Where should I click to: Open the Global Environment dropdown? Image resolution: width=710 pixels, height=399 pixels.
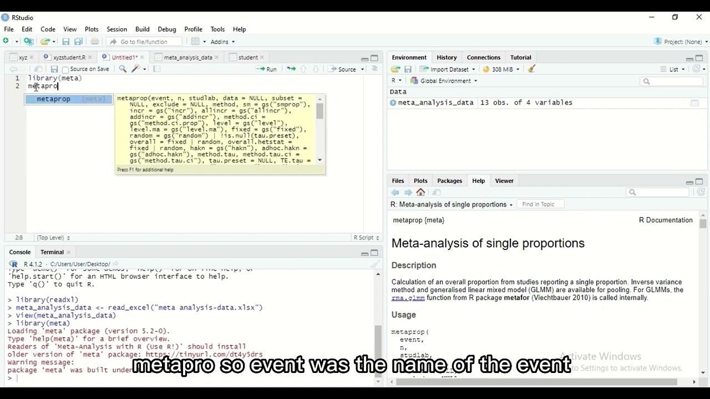(x=444, y=81)
